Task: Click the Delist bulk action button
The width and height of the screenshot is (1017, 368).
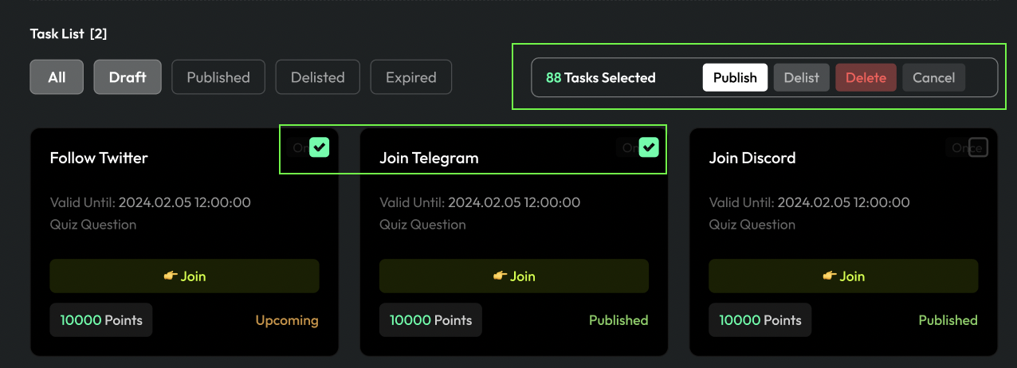Action: [801, 78]
